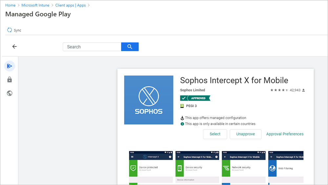Click 'This app offers managed configuration' text
The height and width of the screenshot is (185, 328).
[215, 118]
